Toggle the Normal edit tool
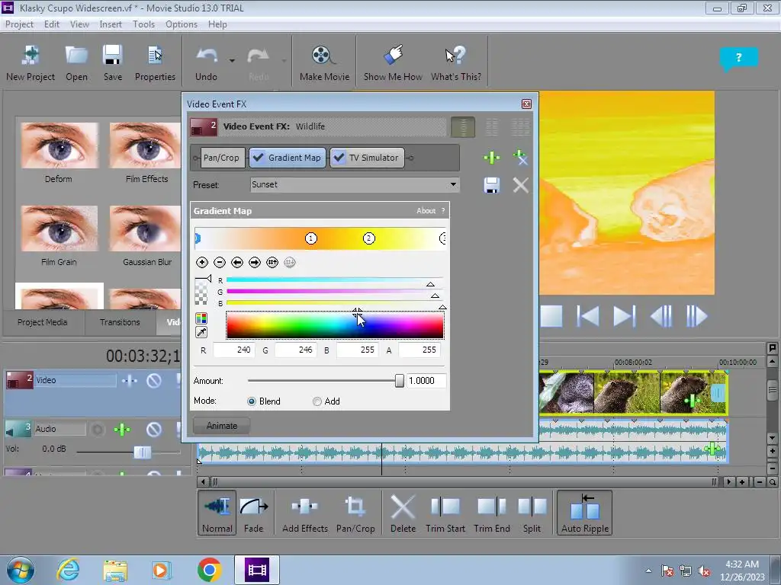This screenshot has width=781, height=585. (x=217, y=513)
